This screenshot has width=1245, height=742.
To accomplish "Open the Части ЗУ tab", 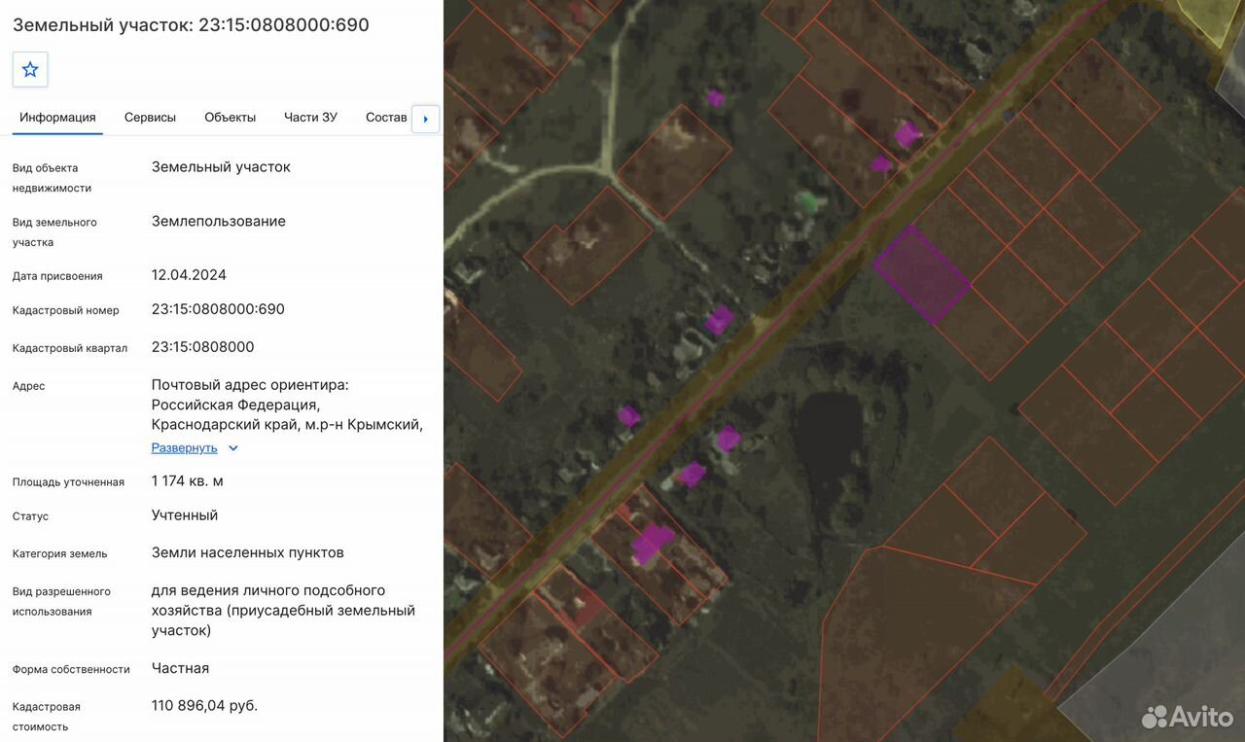I will [310, 118].
